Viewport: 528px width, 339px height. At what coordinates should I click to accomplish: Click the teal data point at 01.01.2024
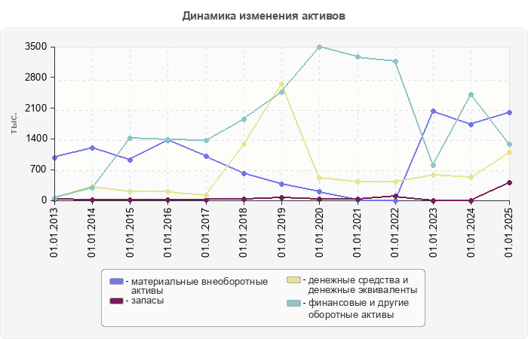click(471, 95)
